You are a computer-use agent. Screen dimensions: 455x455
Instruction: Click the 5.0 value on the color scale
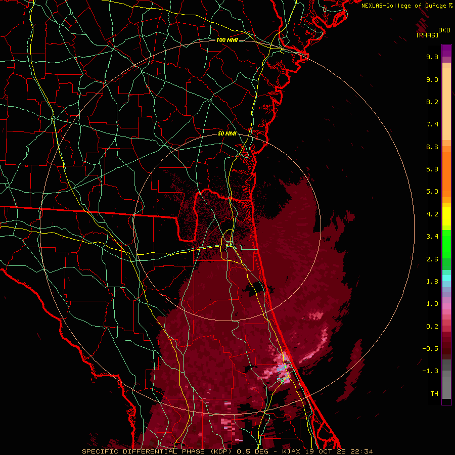[x=432, y=192]
